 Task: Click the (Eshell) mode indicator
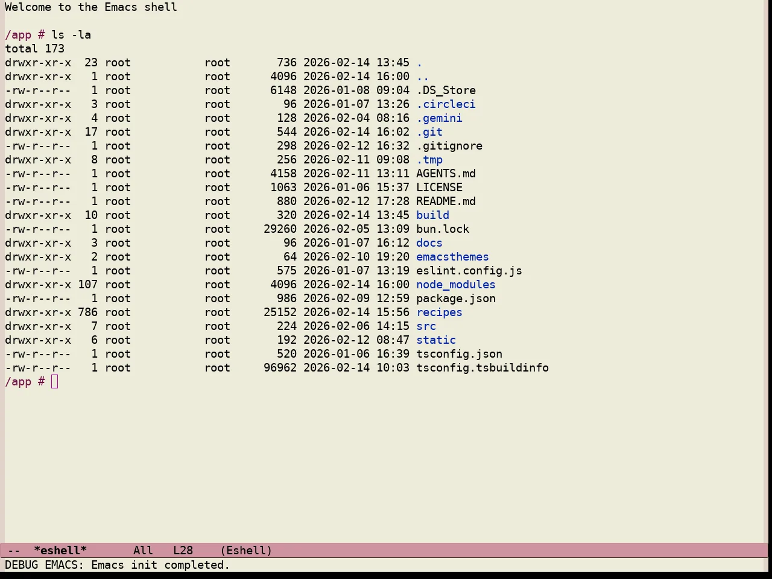246,551
